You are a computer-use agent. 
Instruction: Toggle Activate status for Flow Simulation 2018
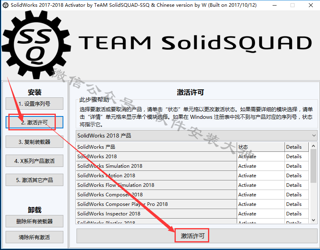(261, 185)
